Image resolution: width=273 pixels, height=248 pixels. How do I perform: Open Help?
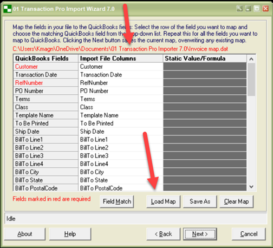coord(70,234)
